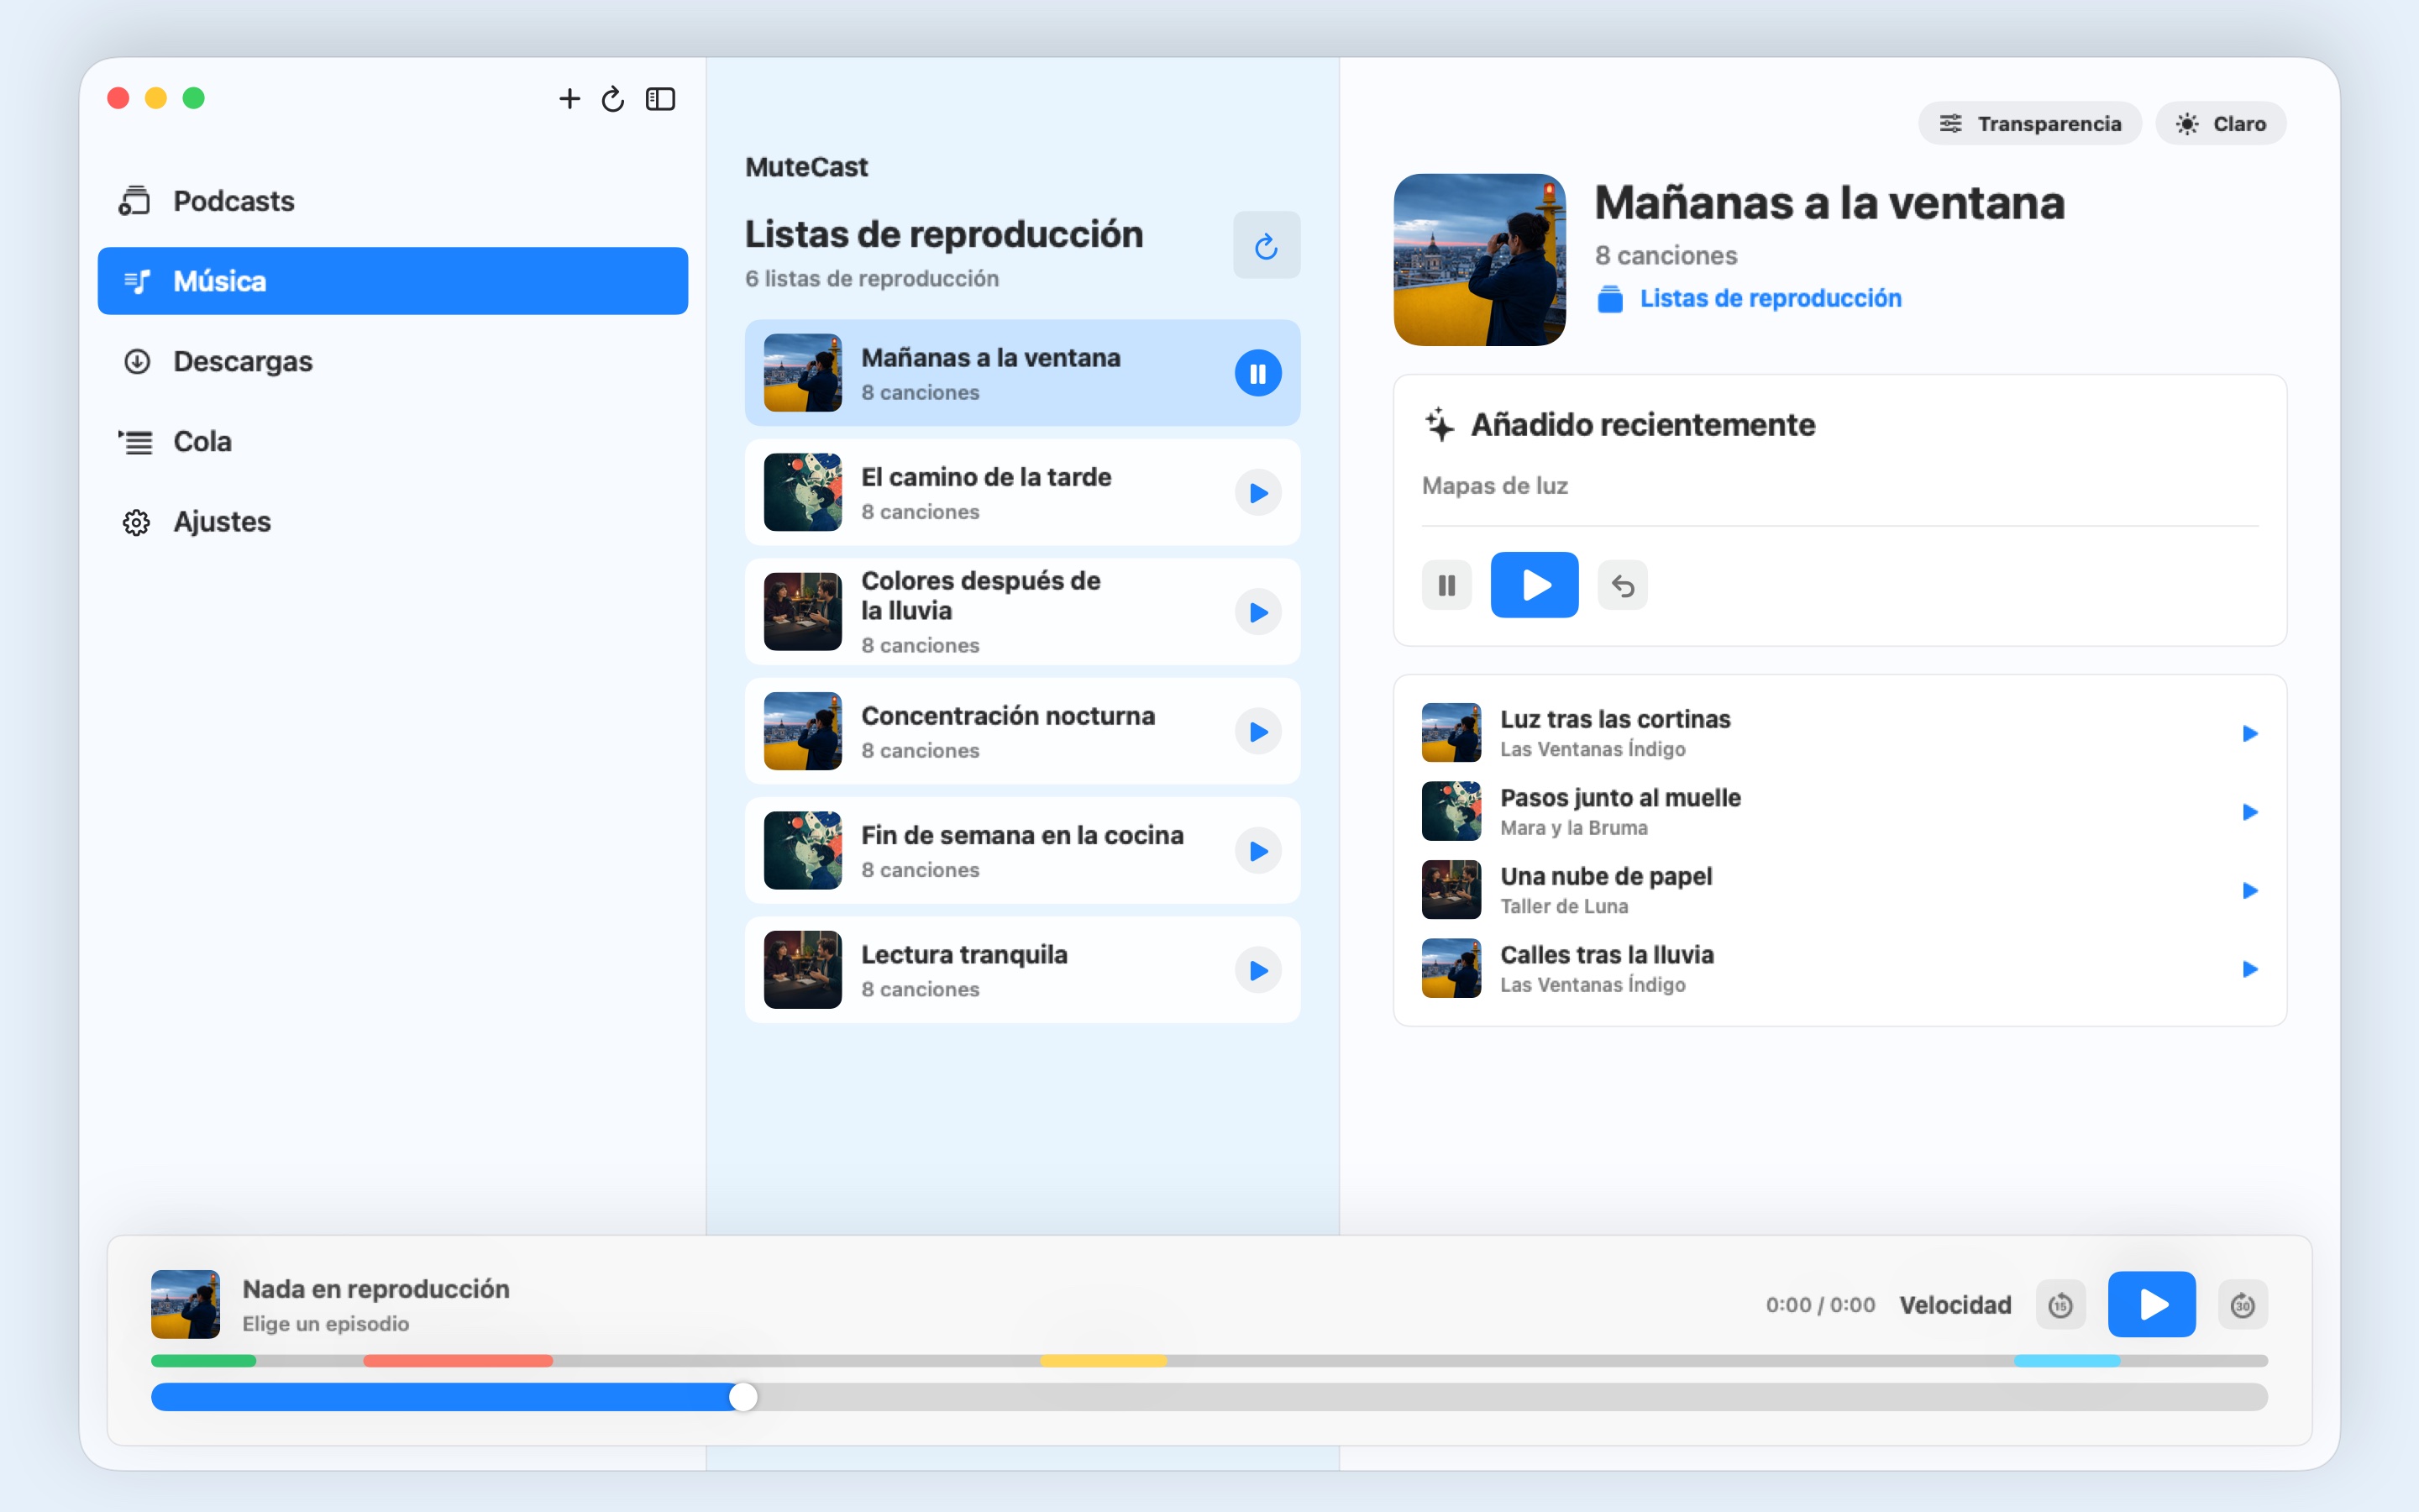Open Ajustes in the sidebar
2419x1512 pixels.
tap(393, 521)
